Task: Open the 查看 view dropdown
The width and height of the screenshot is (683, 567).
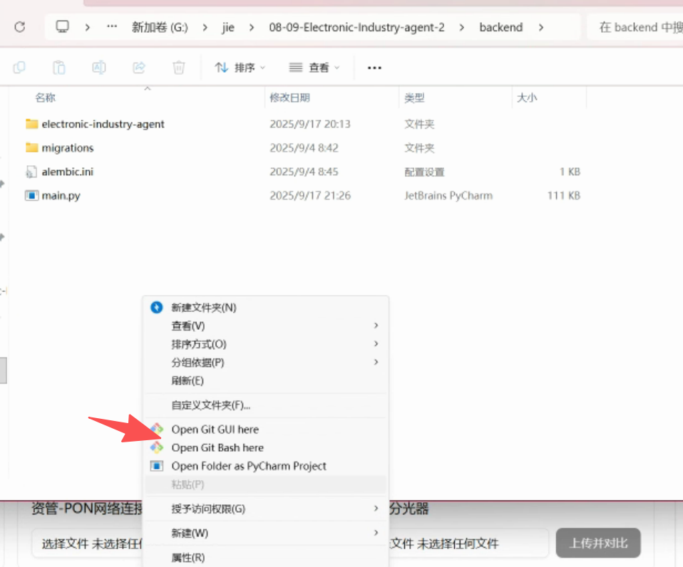Action: pos(314,68)
